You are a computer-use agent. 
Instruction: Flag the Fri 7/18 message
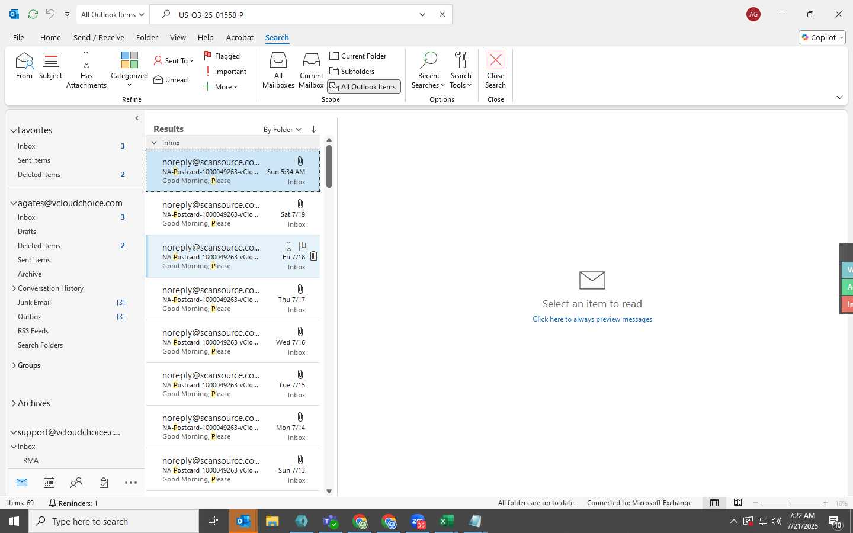tap(302, 246)
